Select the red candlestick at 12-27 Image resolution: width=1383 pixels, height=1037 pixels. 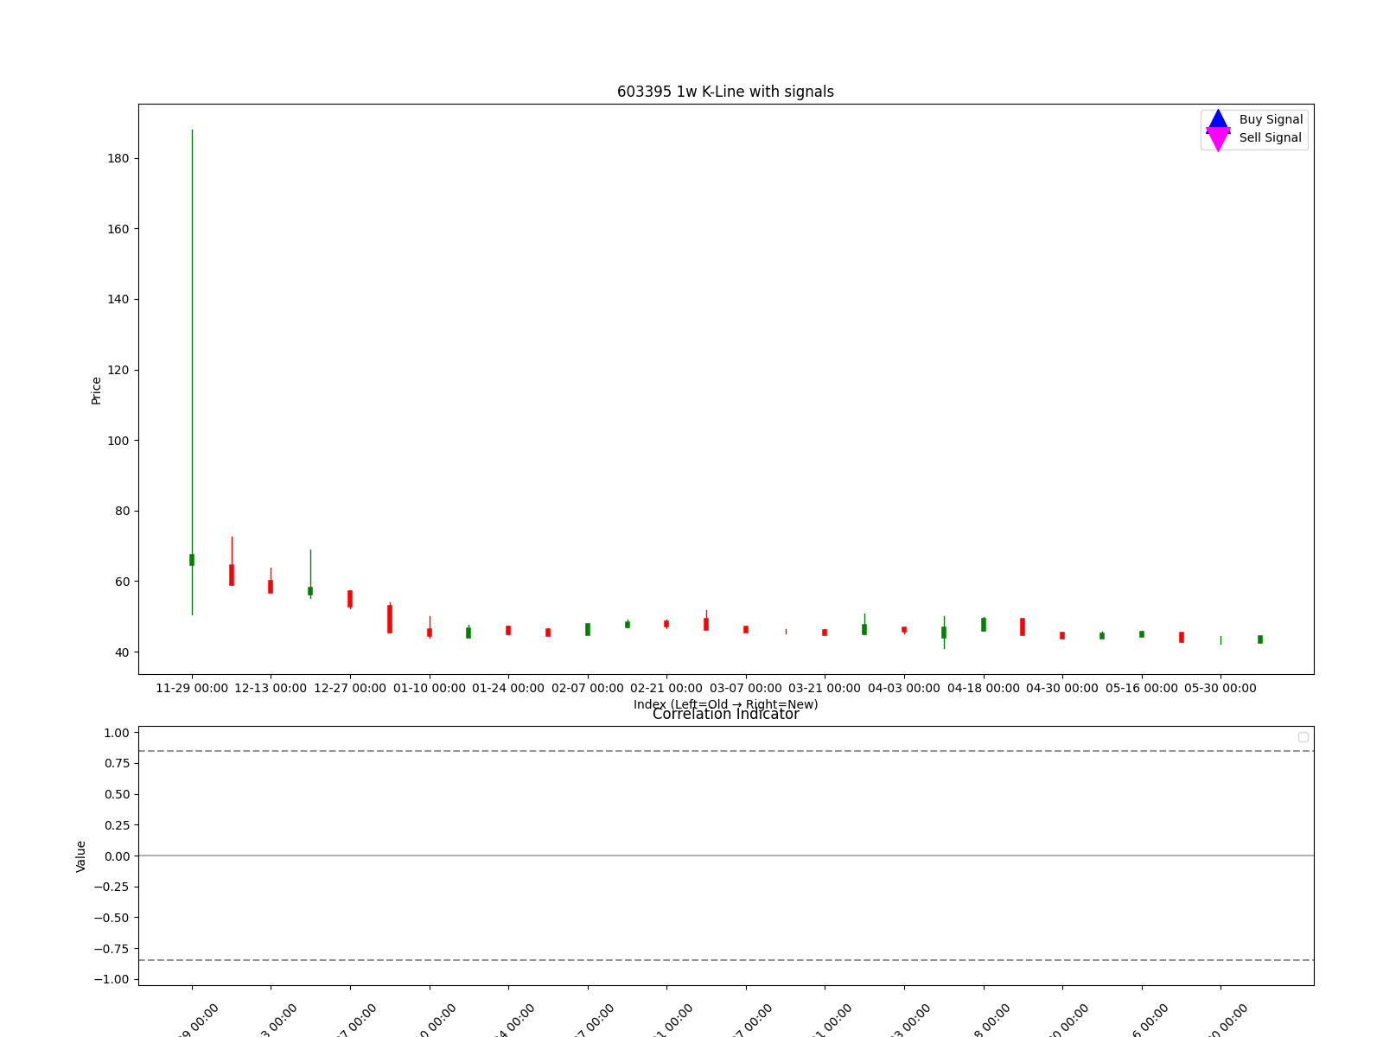pyautogui.click(x=350, y=600)
